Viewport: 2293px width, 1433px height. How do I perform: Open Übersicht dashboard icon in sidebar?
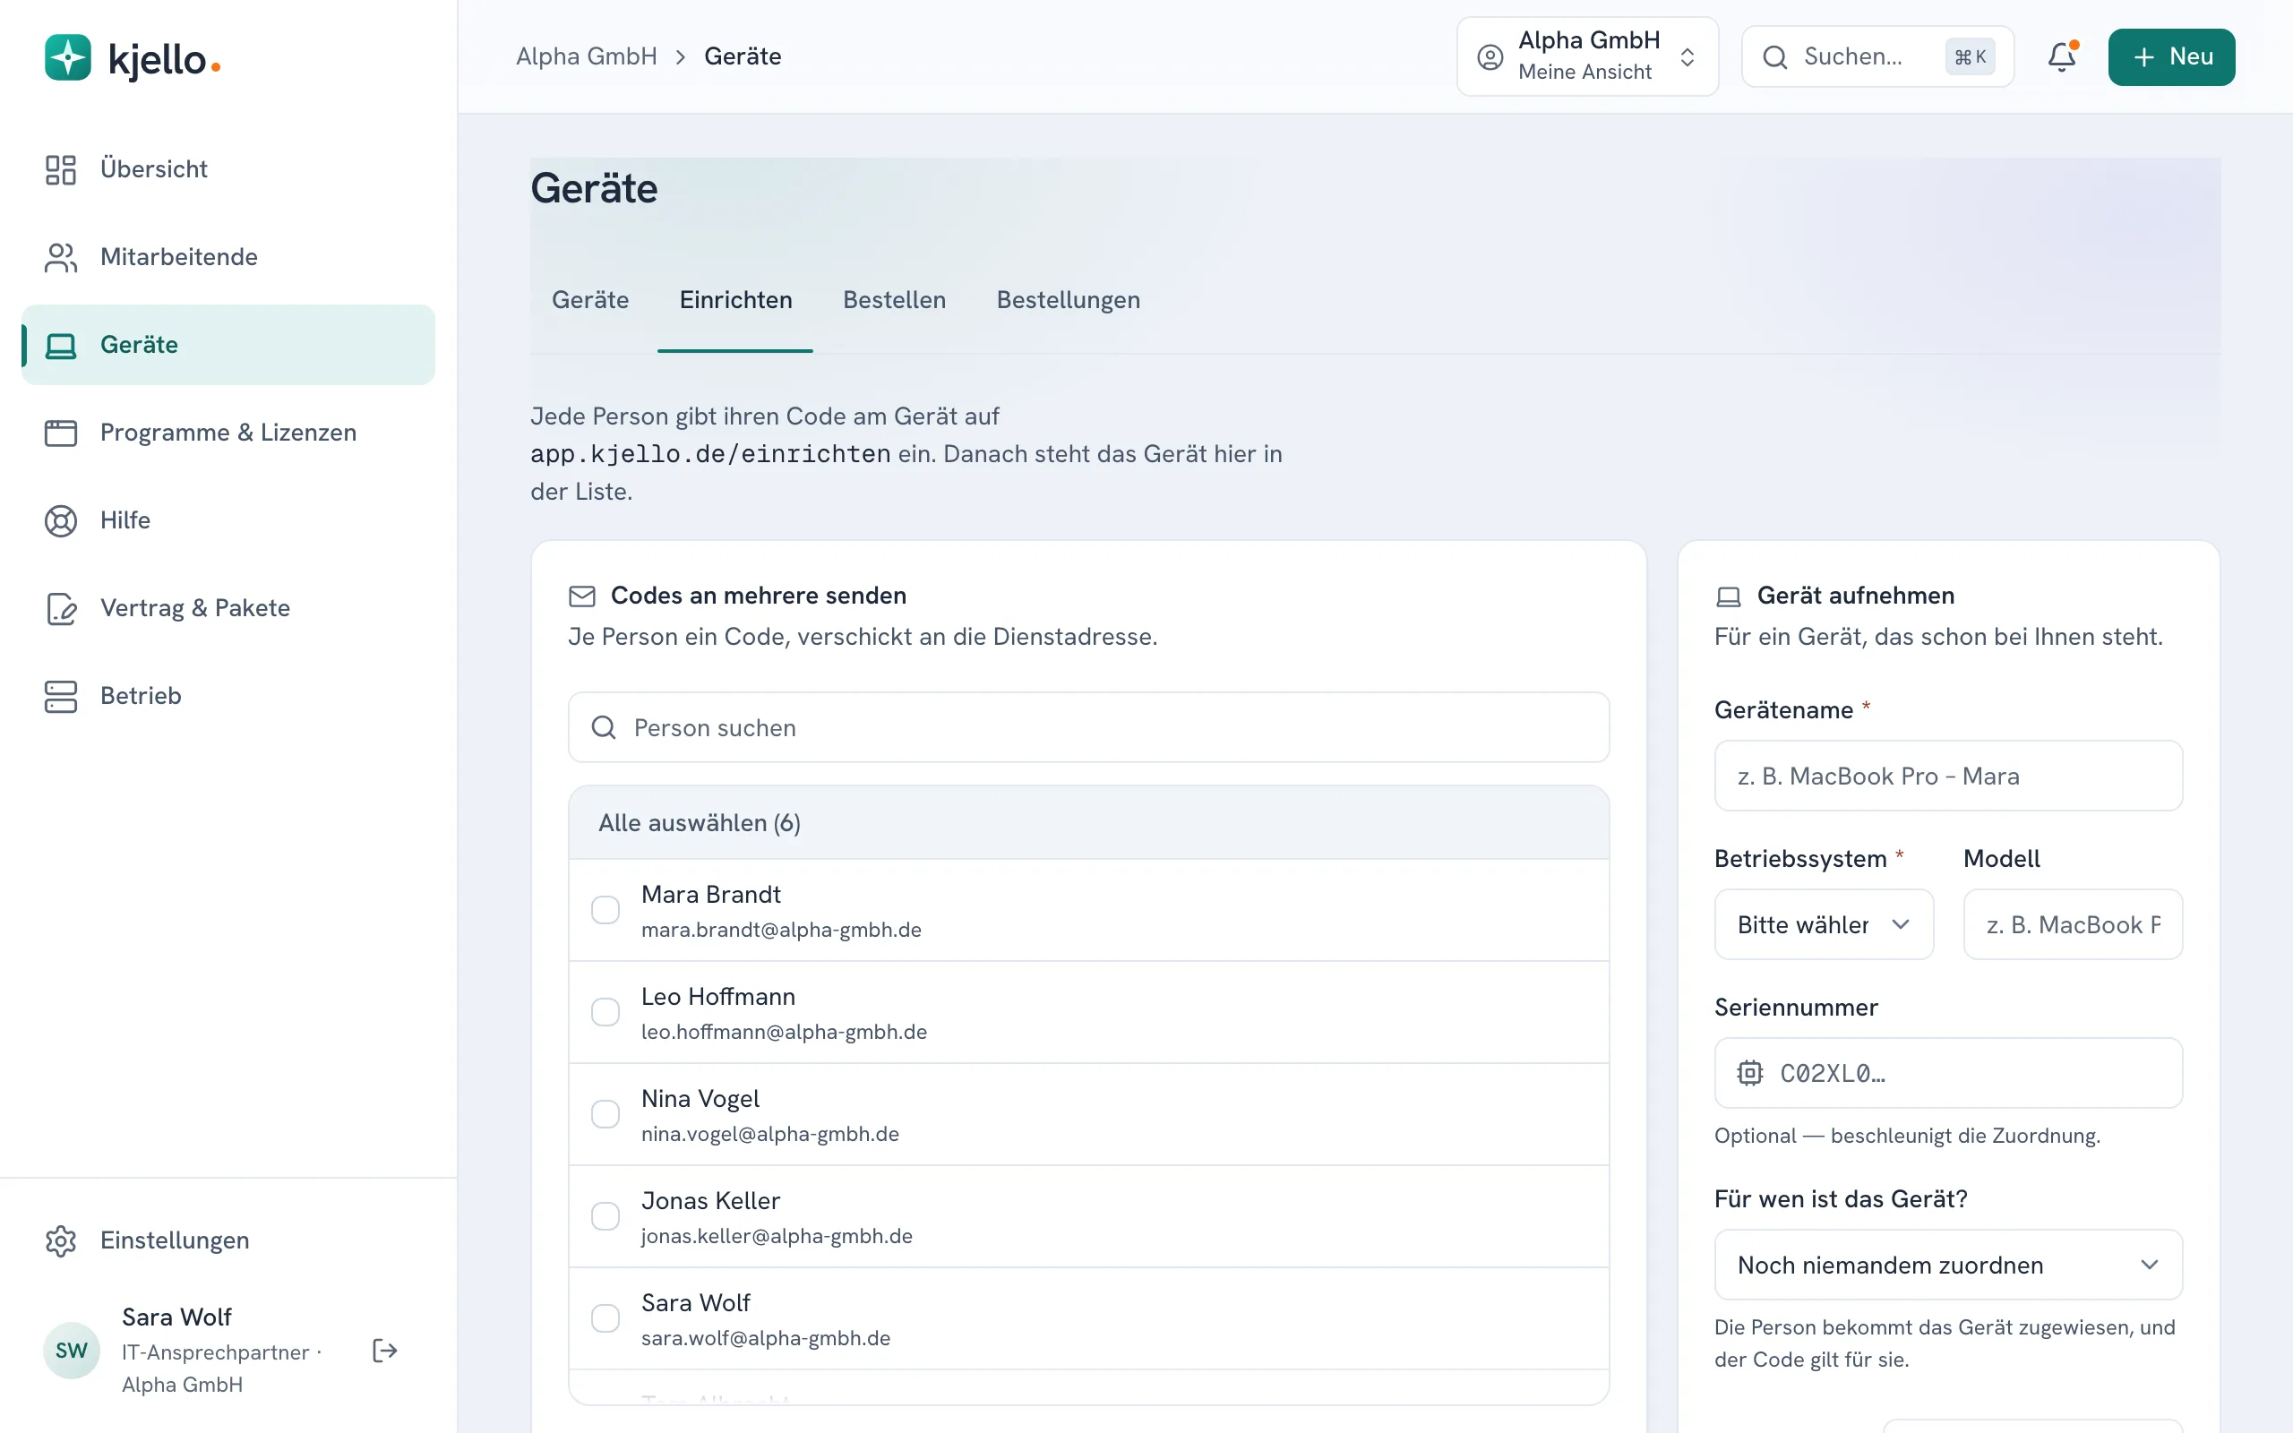[61, 169]
